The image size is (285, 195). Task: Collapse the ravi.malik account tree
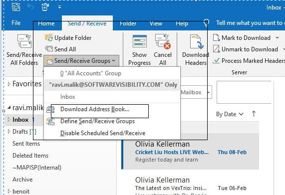pyautogui.click(x=9, y=108)
